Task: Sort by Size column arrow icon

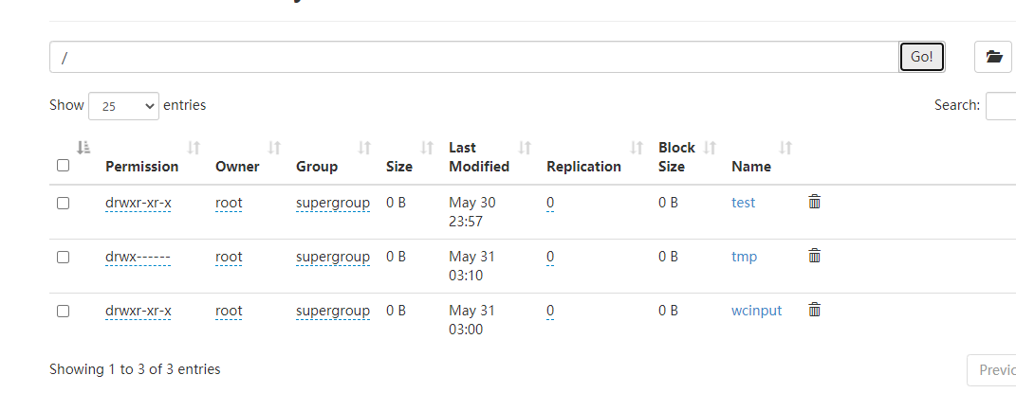Action: pyautogui.click(x=426, y=148)
